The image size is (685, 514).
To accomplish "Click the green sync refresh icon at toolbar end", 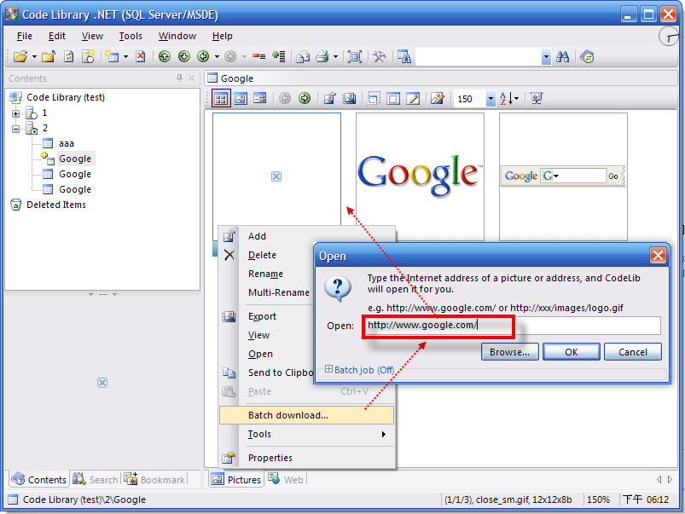I will [587, 57].
